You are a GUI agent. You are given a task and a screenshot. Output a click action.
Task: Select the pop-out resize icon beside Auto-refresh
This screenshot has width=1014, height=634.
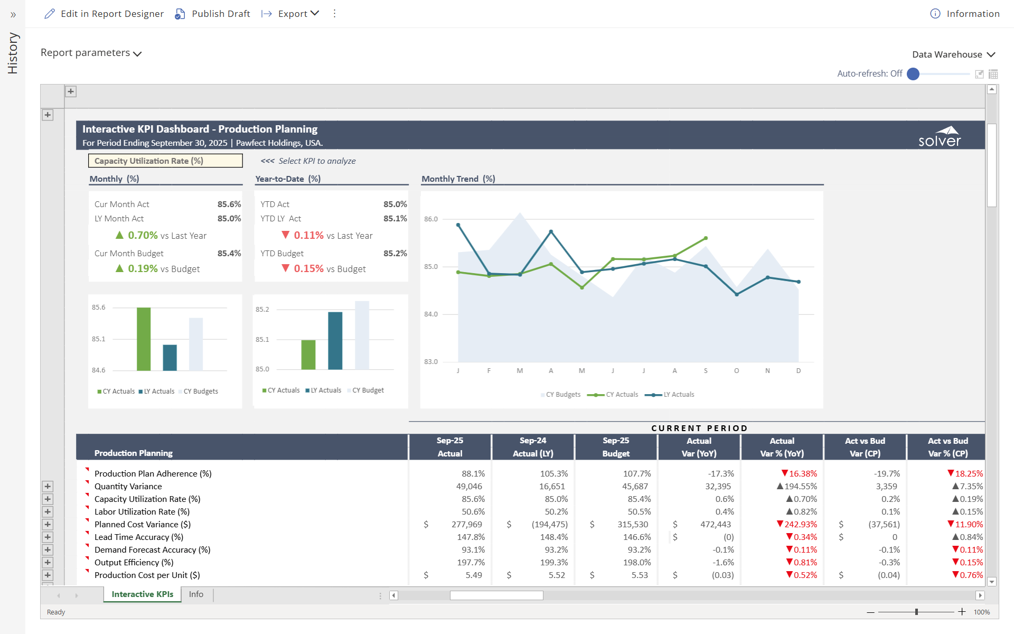tap(979, 74)
